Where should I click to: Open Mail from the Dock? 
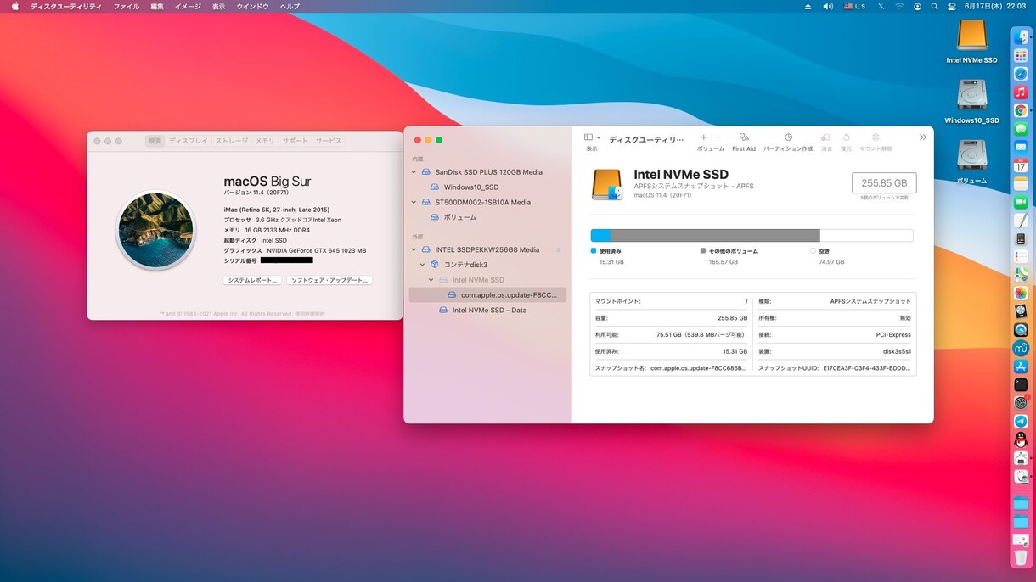pyautogui.click(x=1021, y=147)
